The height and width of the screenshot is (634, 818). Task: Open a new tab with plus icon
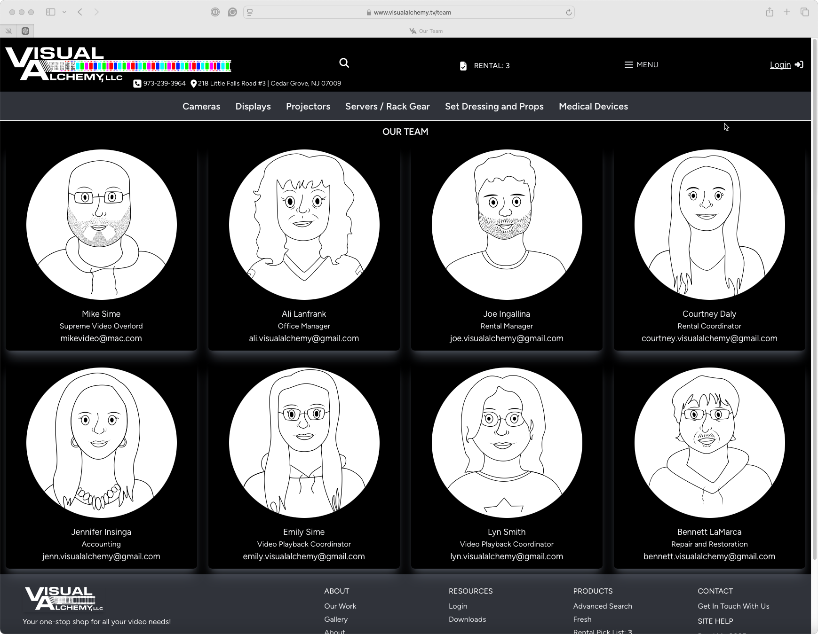[x=787, y=12]
